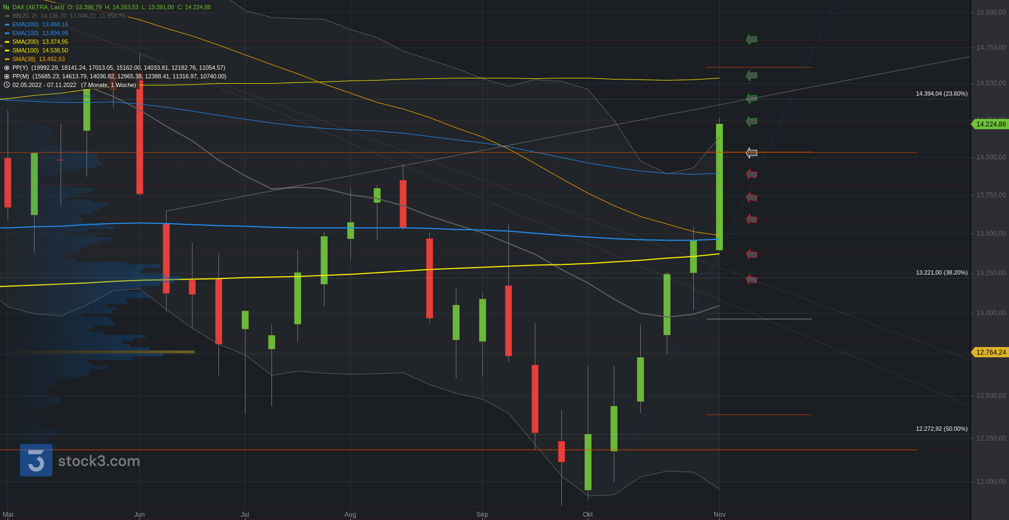Select the topmost green arrow marker
The width and height of the screenshot is (1009, 520).
(x=752, y=39)
